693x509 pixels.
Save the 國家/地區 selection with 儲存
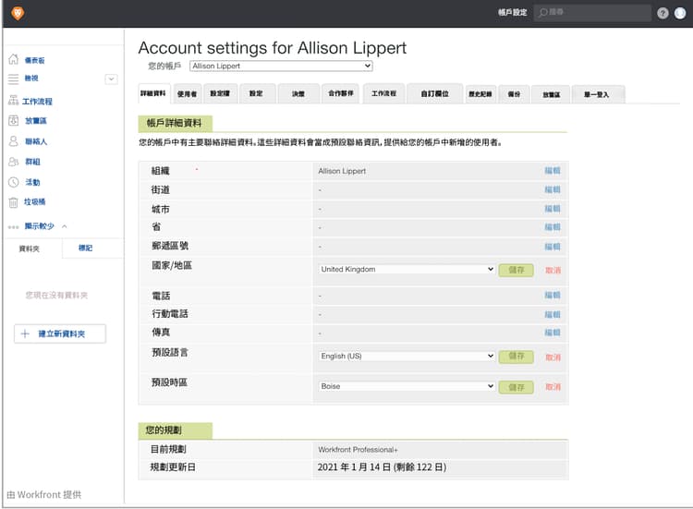[516, 270]
